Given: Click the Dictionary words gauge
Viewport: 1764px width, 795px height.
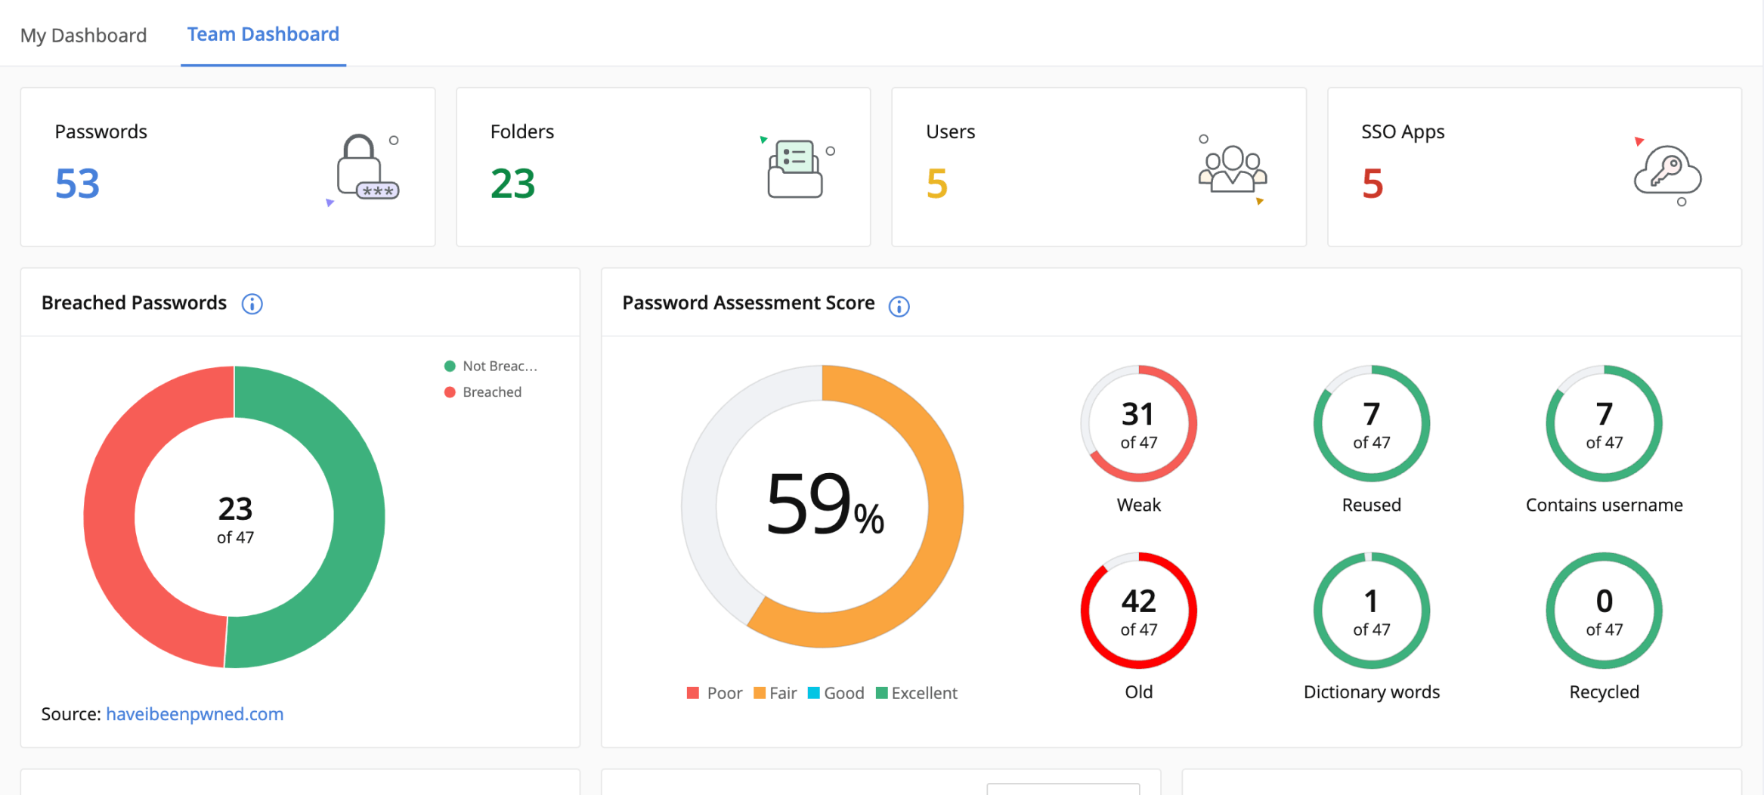Looking at the screenshot, I should pyautogui.click(x=1371, y=611).
